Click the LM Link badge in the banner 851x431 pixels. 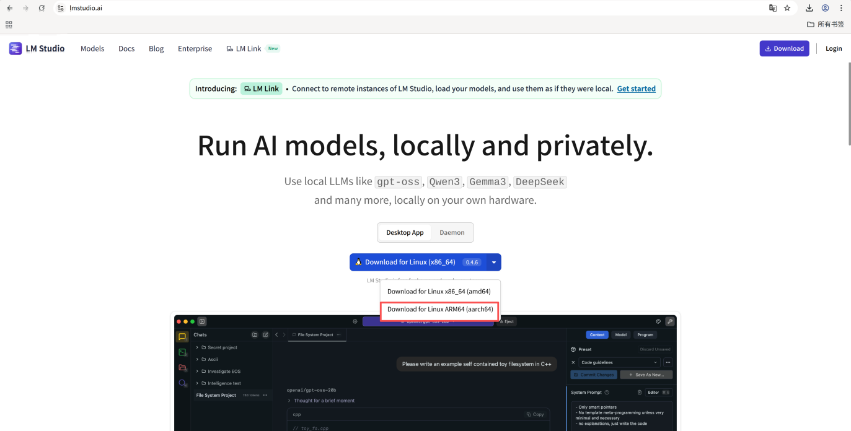(262, 89)
